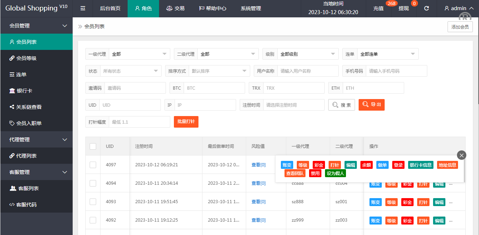Expand the 排序方式 sort dropdown

tap(219, 70)
